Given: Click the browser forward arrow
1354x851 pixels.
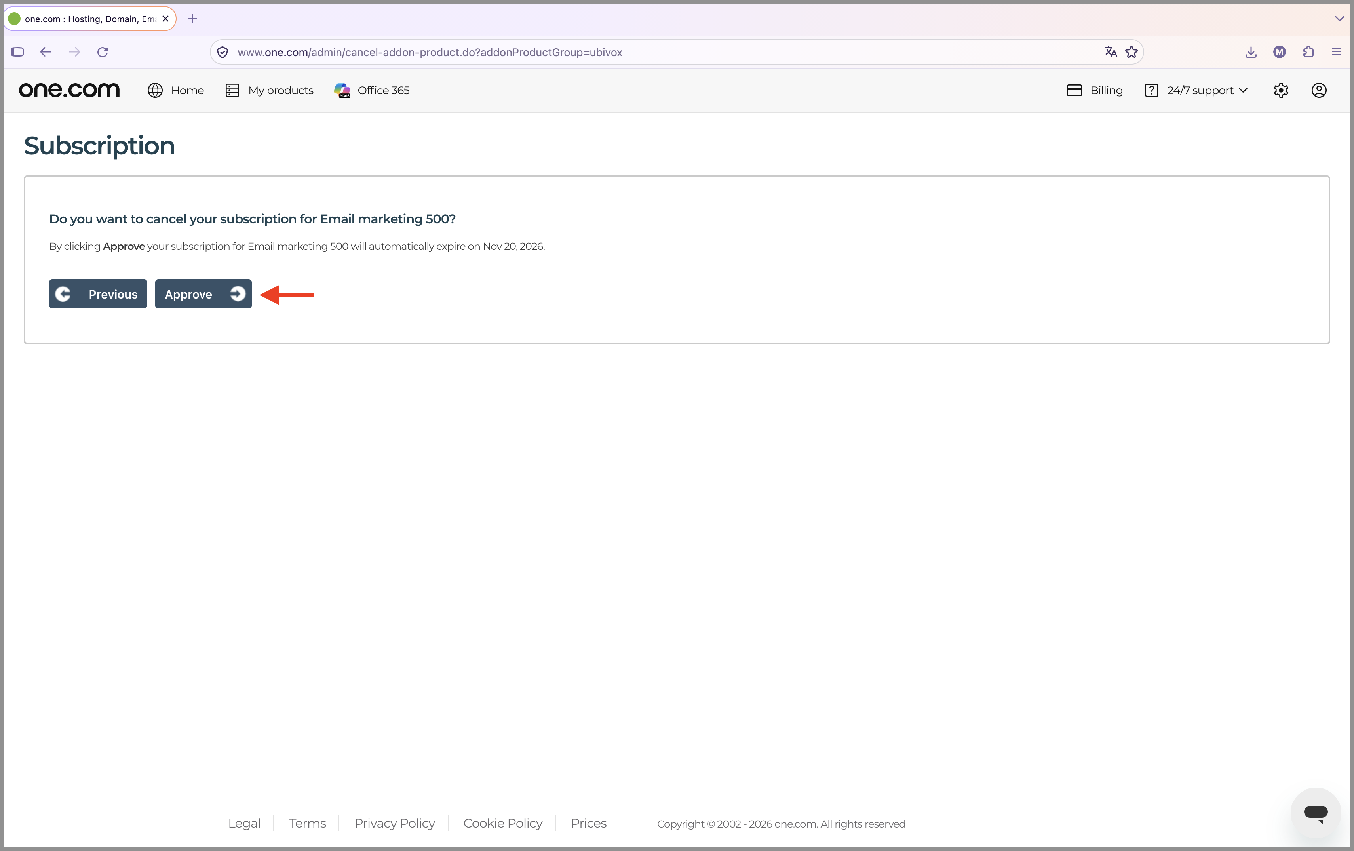Looking at the screenshot, I should (74, 52).
